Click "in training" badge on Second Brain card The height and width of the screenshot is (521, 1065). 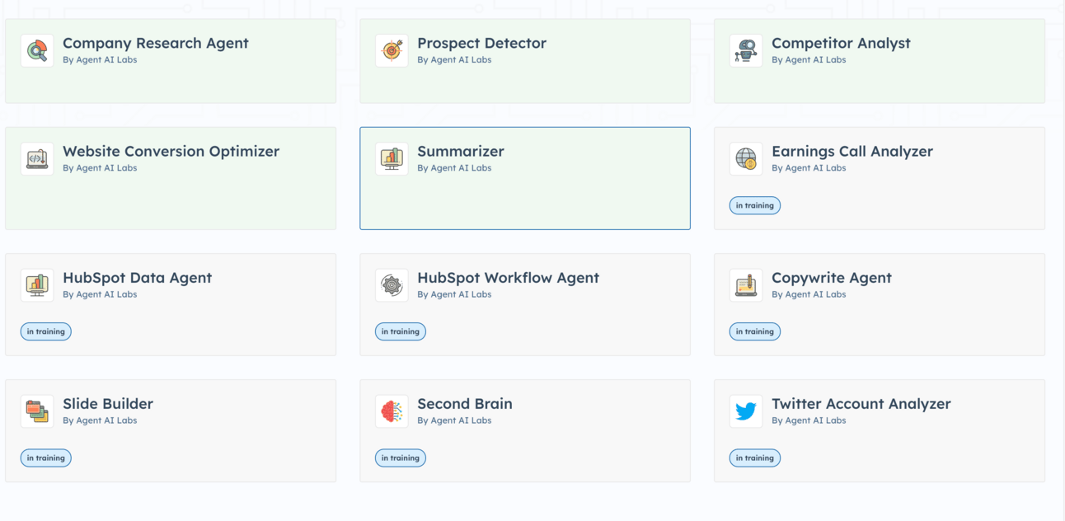point(400,458)
